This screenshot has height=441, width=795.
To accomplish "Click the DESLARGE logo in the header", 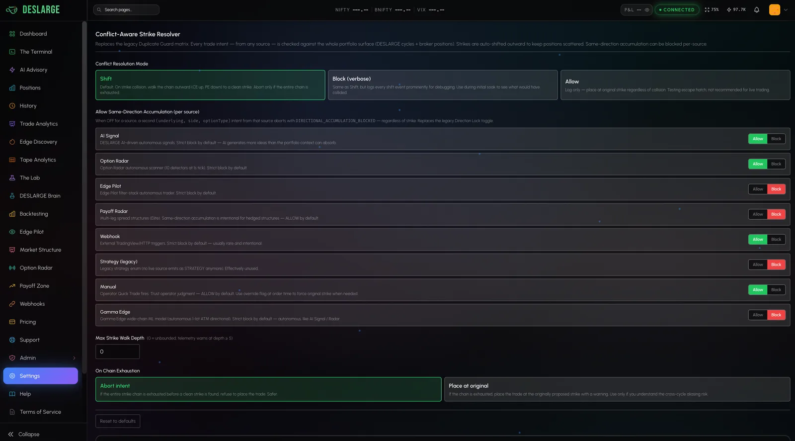I will [x=33, y=9].
